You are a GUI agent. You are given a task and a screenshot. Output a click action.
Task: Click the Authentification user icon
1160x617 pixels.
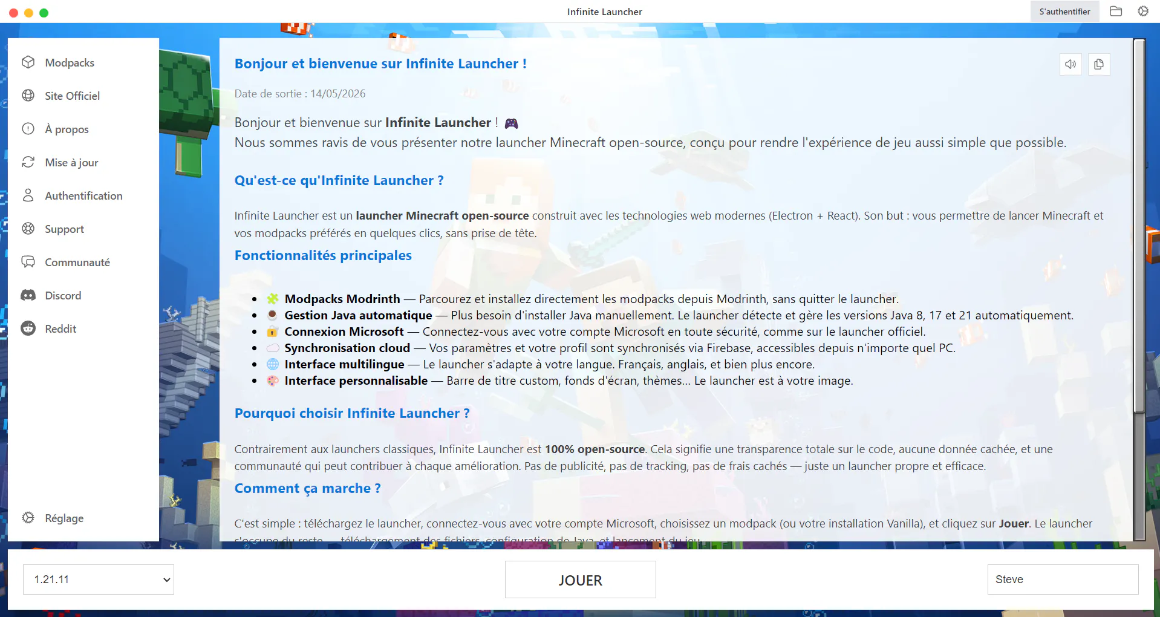click(x=28, y=195)
